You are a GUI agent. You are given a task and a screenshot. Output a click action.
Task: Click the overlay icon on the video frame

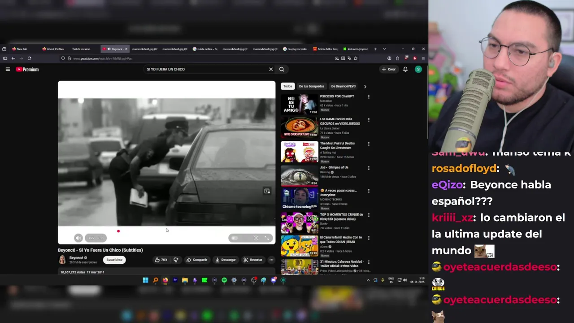coord(267,191)
